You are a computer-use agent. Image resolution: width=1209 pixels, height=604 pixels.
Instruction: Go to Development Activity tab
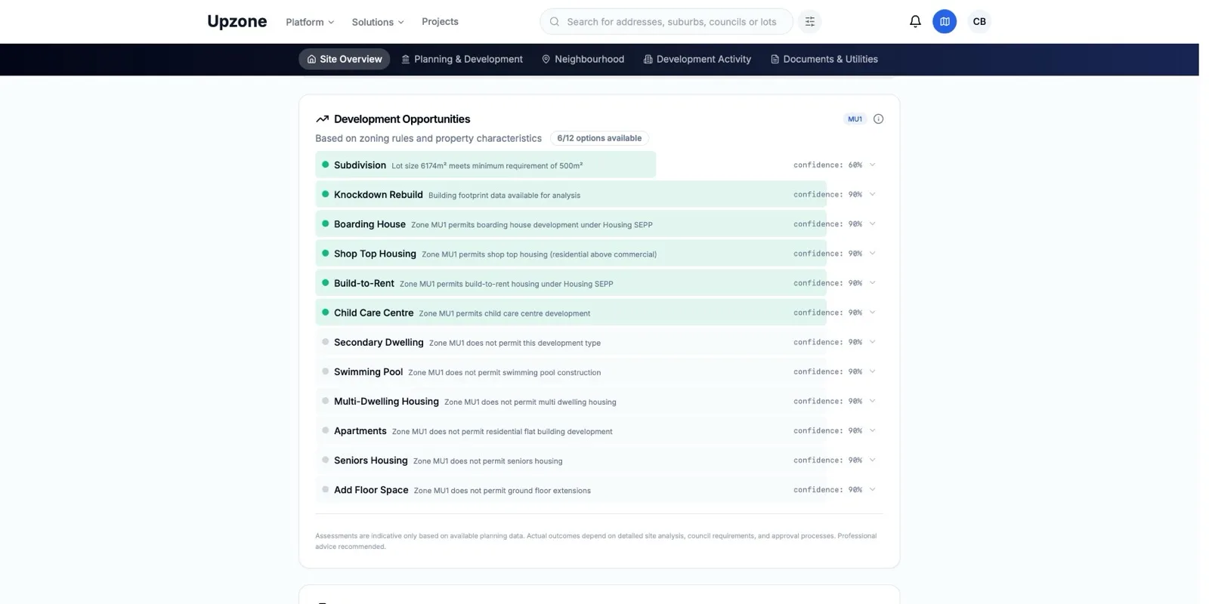coord(697,59)
